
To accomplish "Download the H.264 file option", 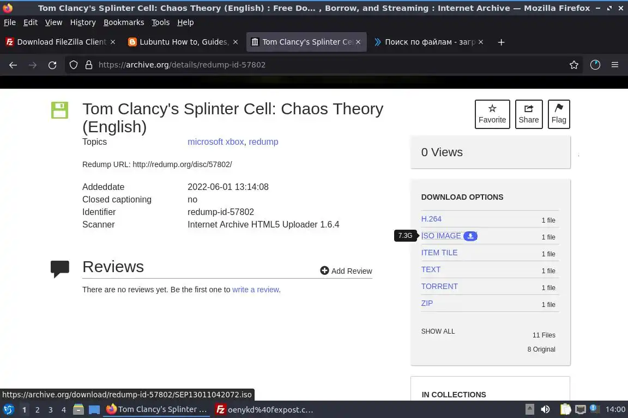I will point(431,219).
